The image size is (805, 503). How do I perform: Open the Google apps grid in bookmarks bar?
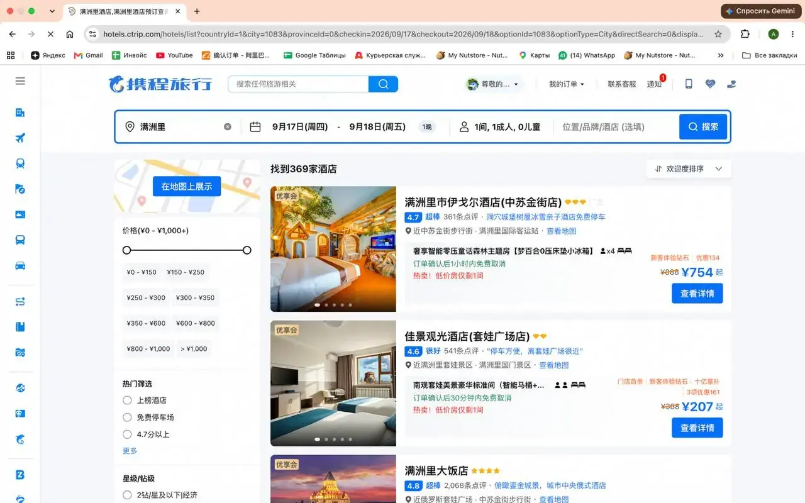(11, 55)
